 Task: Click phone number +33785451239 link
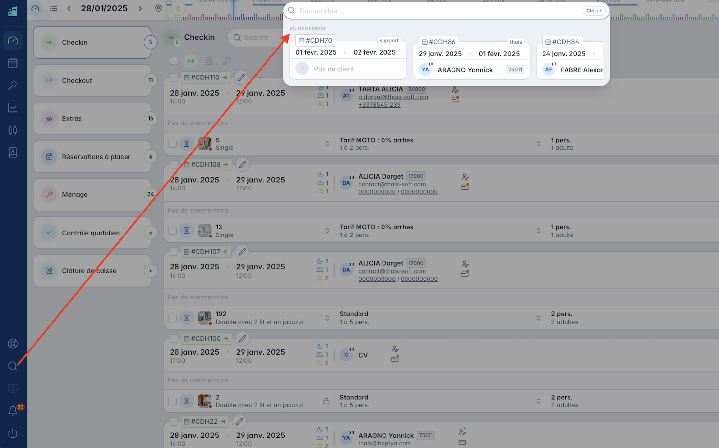pos(379,105)
